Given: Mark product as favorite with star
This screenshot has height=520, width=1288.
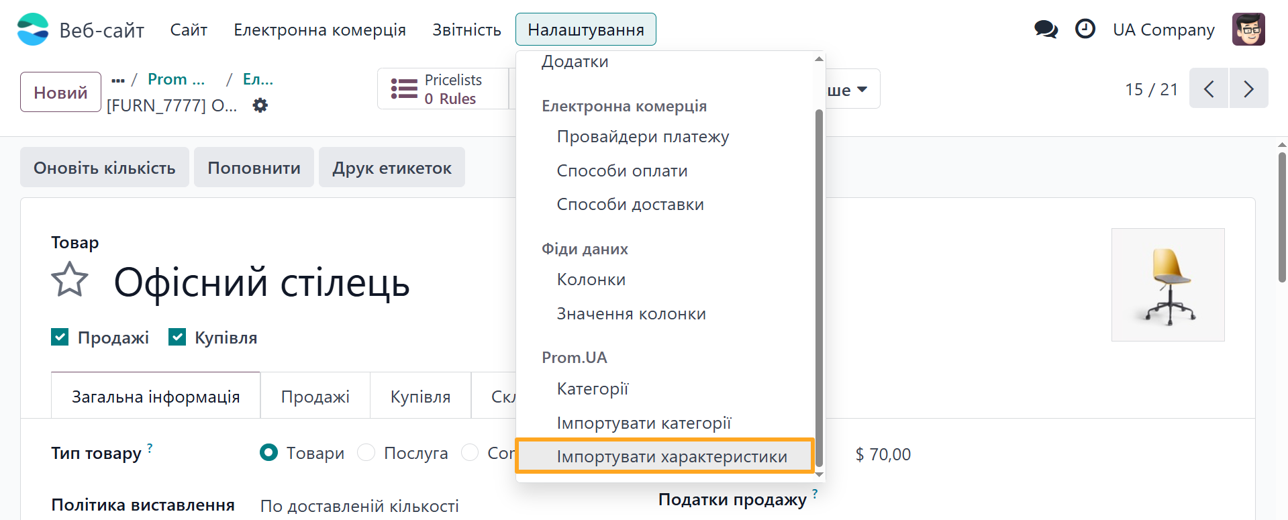Looking at the screenshot, I should point(70,280).
